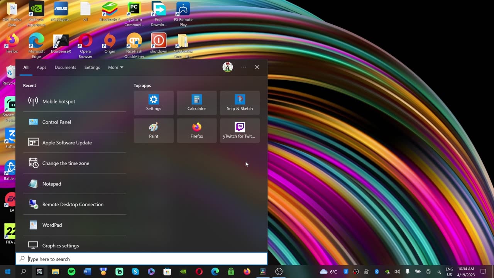Screen dimensions: 494x278
Task: Open Settings from Top apps
Action: click(x=154, y=103)
